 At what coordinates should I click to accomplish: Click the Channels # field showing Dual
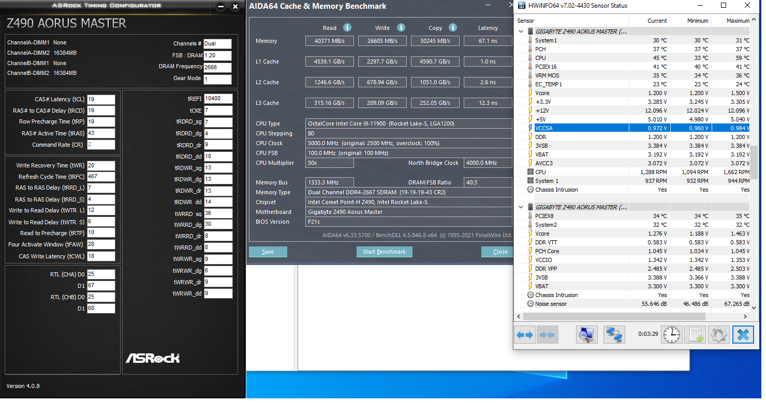[217, 44]
